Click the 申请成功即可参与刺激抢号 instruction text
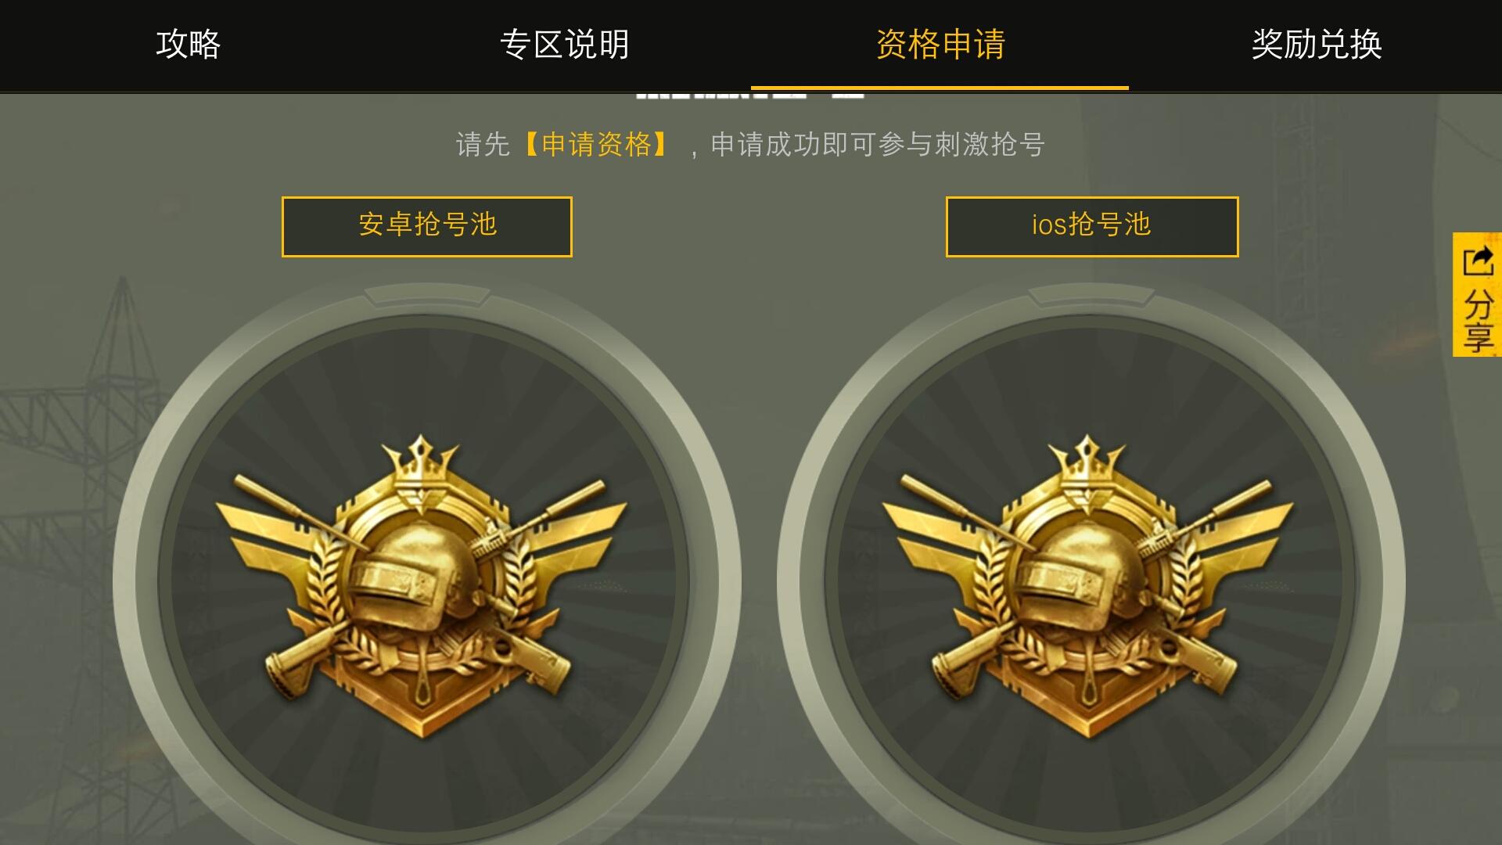Screen dimensions: 1502x845 (878, 145)
